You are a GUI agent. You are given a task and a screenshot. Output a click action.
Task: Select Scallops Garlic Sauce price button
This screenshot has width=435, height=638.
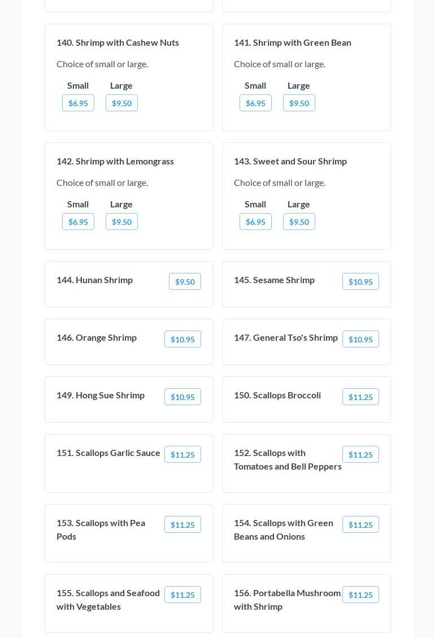pos(182,454)
